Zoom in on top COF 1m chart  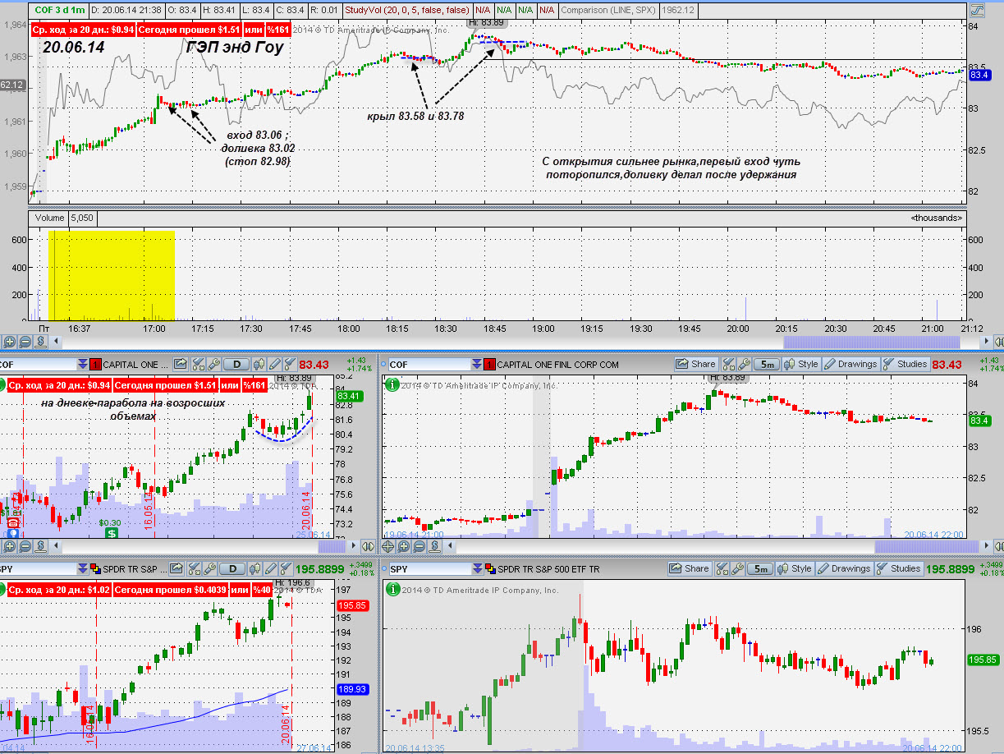tap(8, 341)
